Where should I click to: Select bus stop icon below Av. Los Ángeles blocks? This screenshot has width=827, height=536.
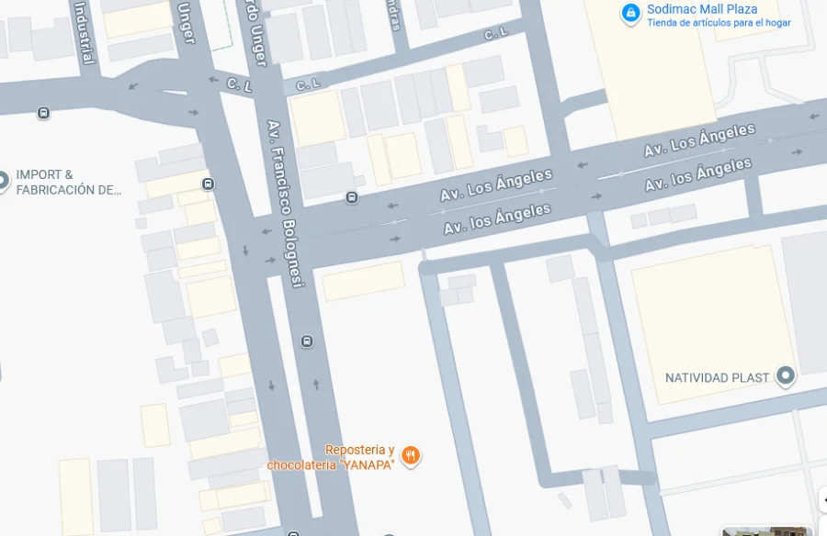(352, 197)
